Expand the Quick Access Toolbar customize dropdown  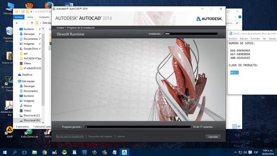(31, 12)
